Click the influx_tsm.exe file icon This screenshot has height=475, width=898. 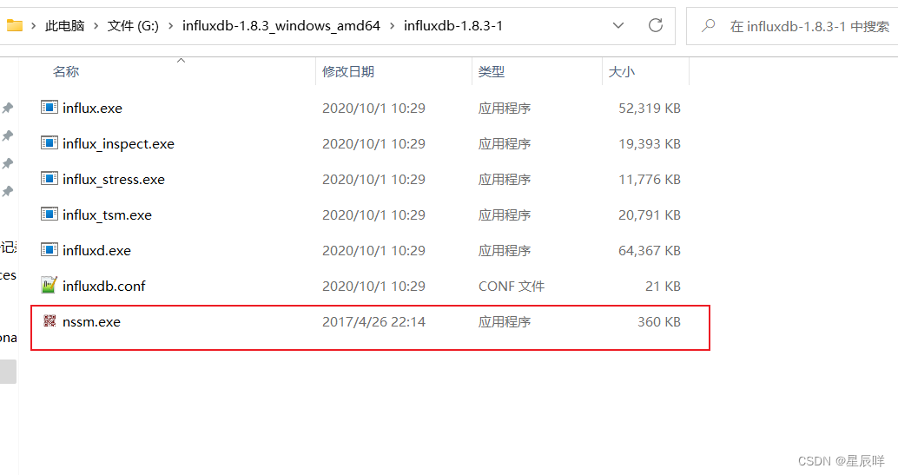tap(50, 214)
